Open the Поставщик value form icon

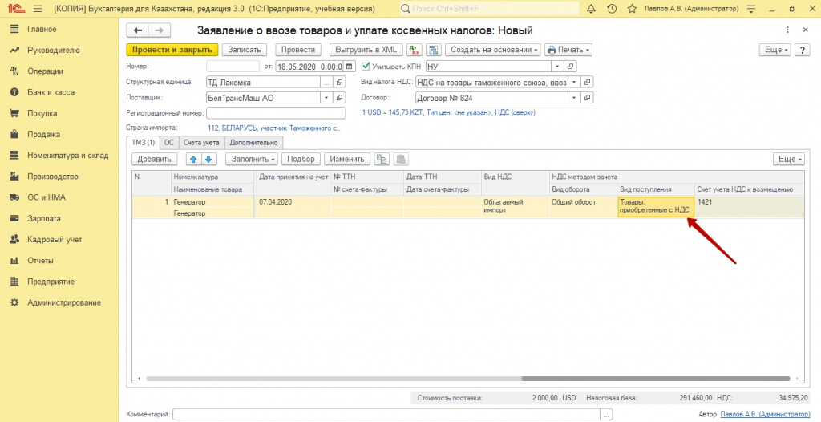coord(340,98)
